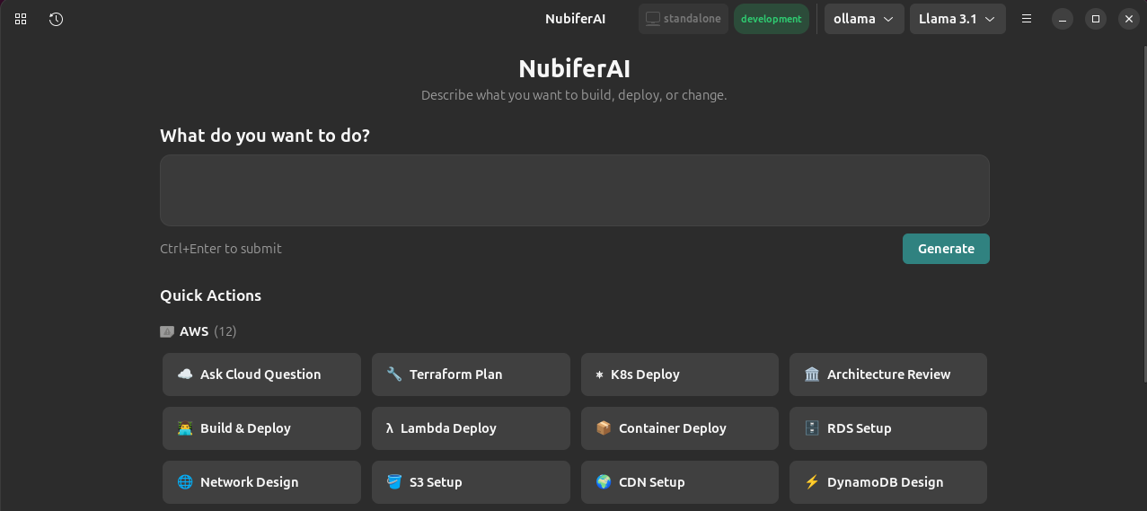The width and height of the screenshot is (1147, 511).
Task: Open the ollama provider dropdown
Action: click(x=864, y=19)
